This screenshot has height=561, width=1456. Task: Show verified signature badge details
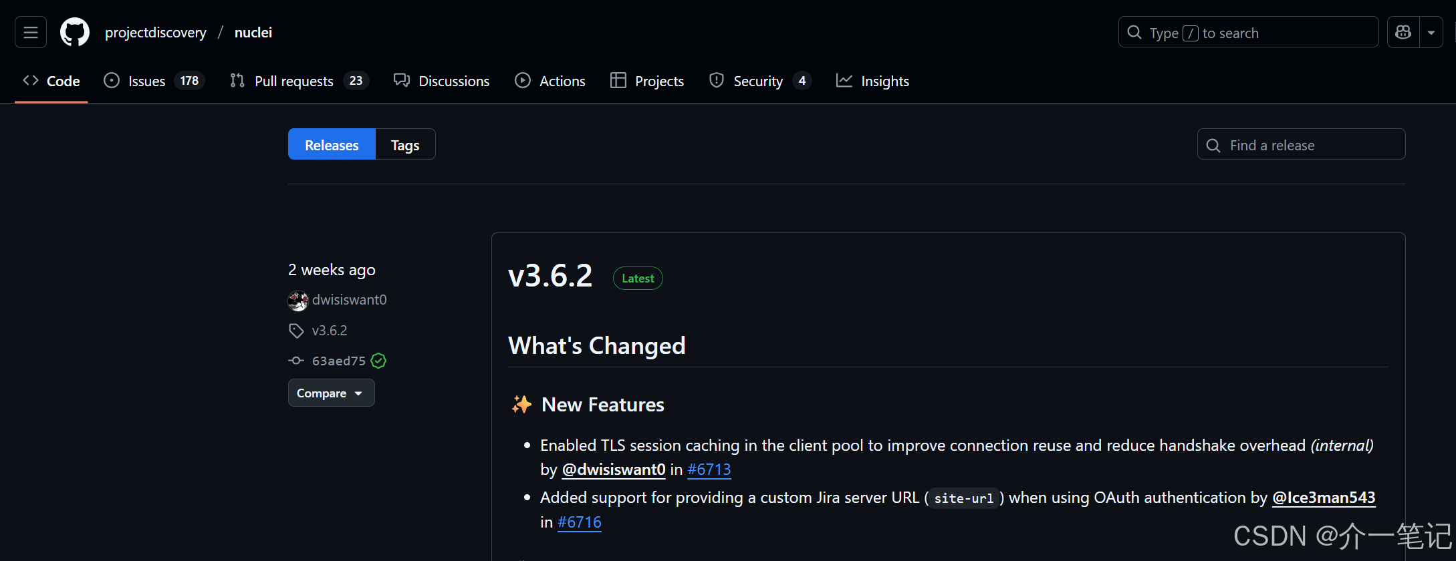(378, 361)
